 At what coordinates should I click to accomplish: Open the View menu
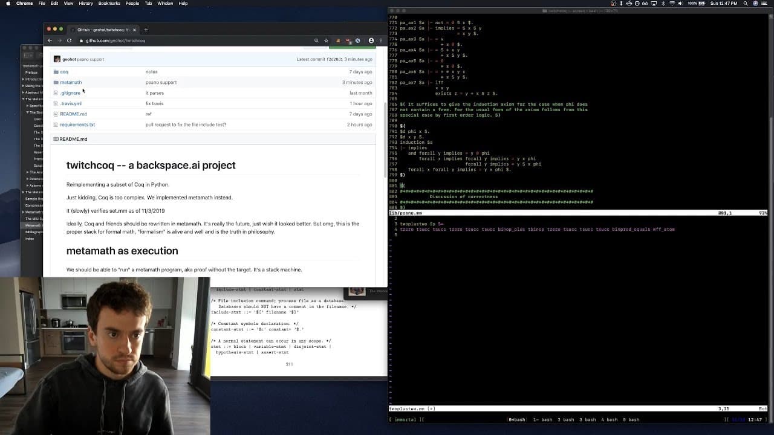(68, 4)
